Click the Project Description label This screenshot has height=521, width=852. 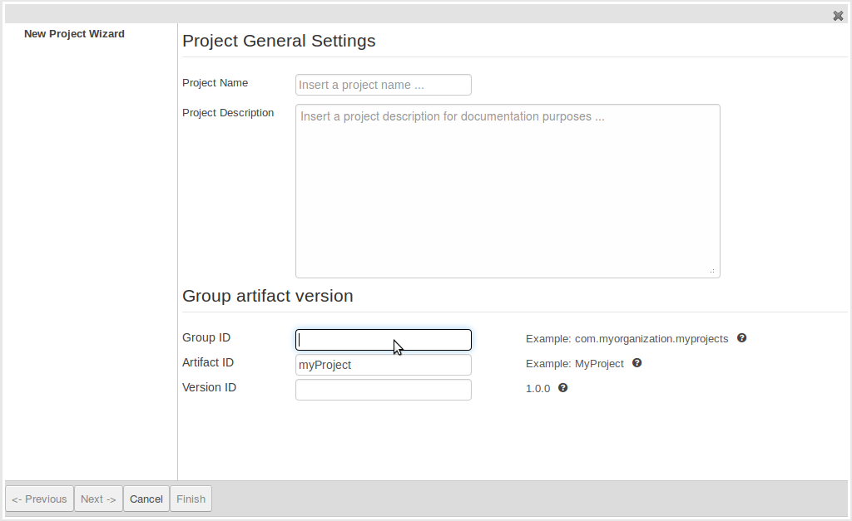[x=228, y=113]
